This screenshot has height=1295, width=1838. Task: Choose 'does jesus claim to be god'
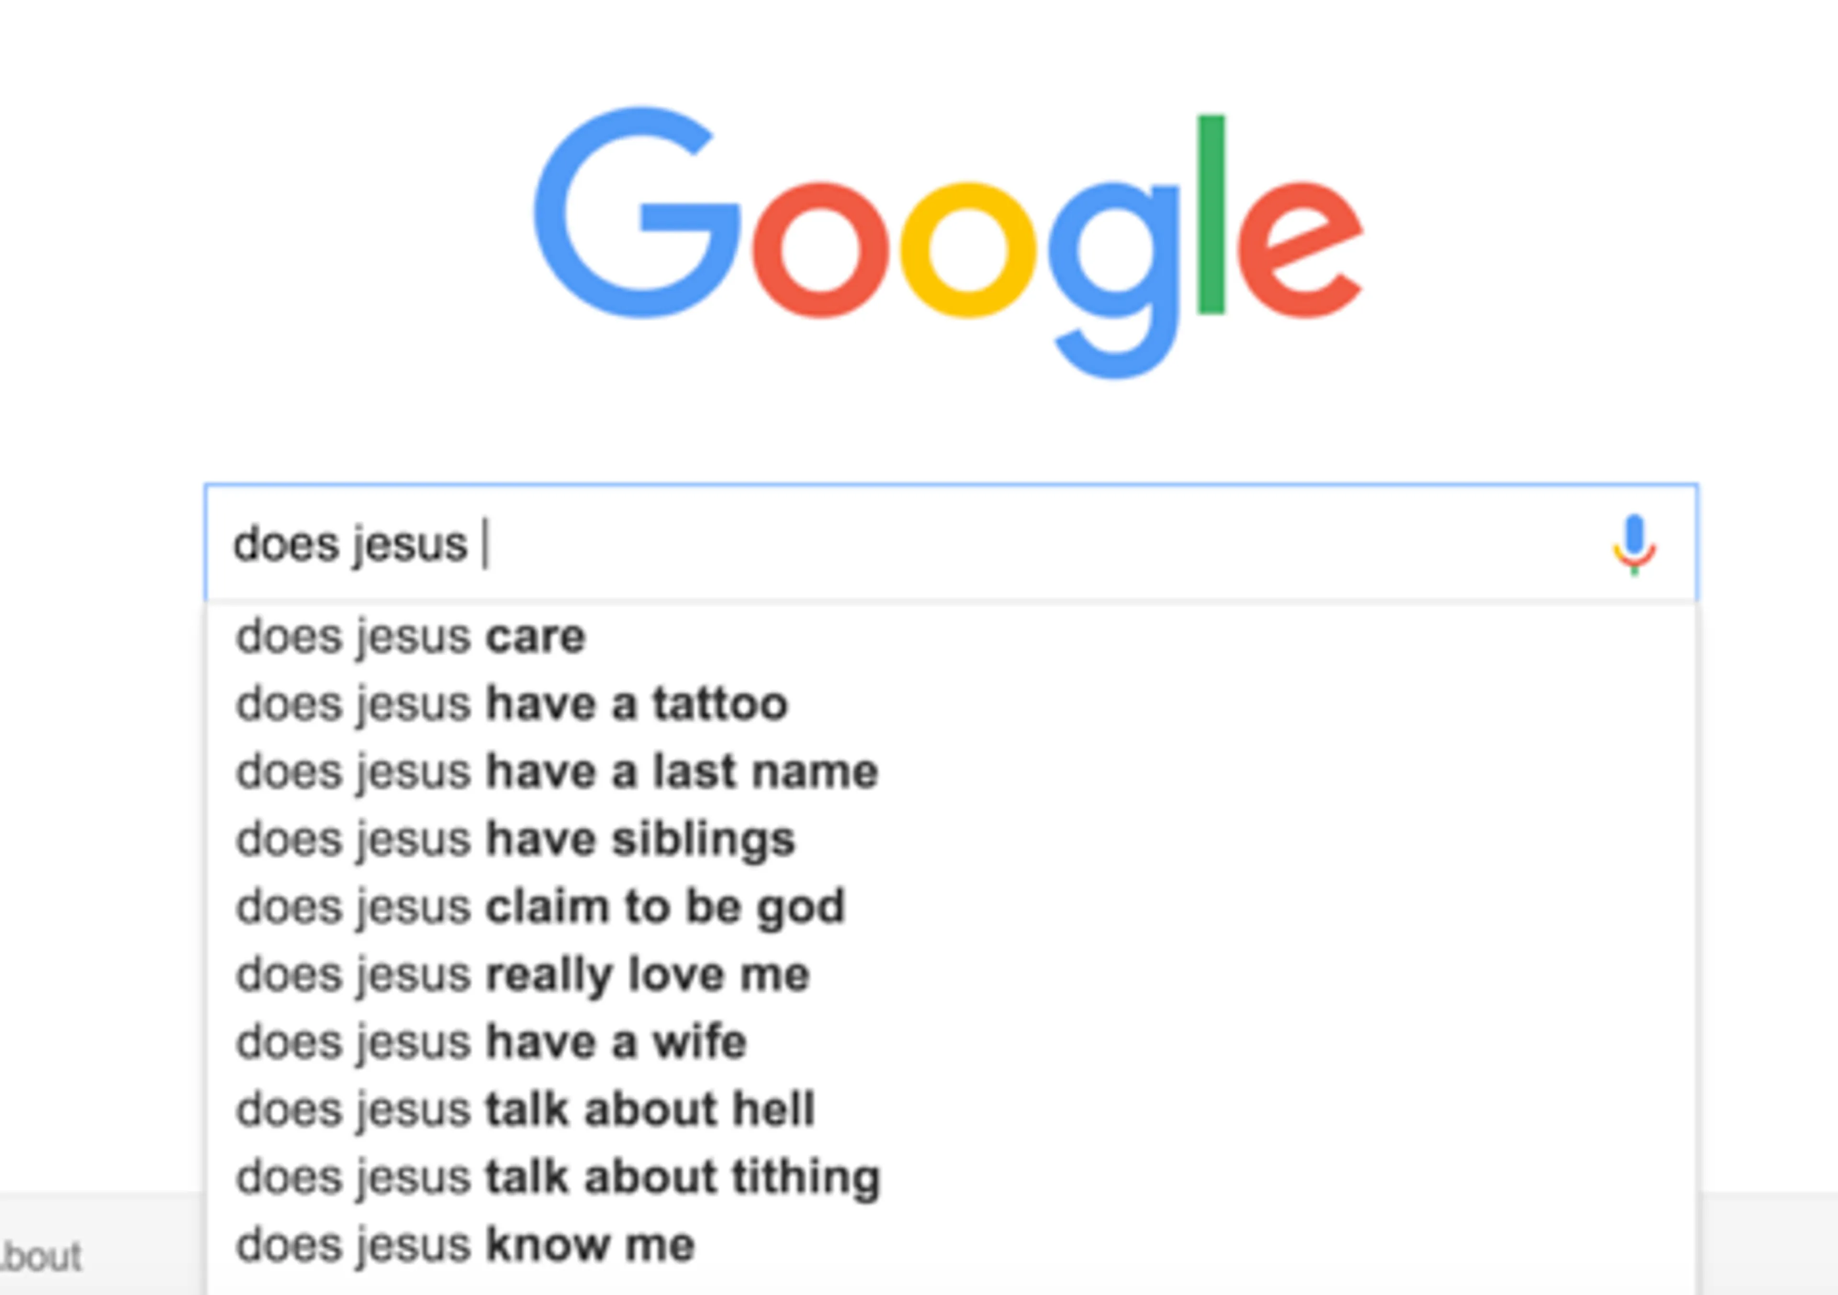[x=540, y=907]
